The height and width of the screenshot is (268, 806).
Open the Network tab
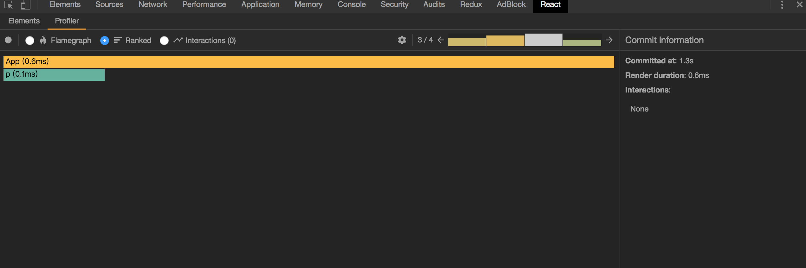point(153,4)
